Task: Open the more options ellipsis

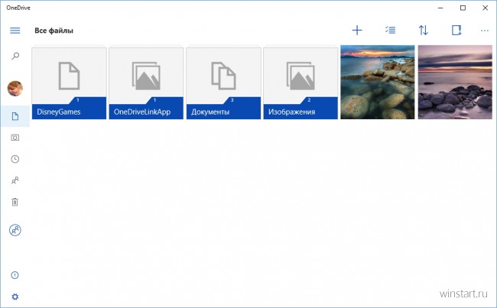Action: [x=485, y=31]
